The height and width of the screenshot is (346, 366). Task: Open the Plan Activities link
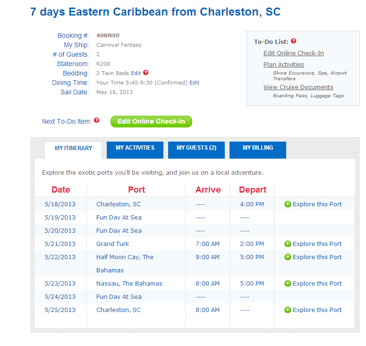[x=283, y=65]
